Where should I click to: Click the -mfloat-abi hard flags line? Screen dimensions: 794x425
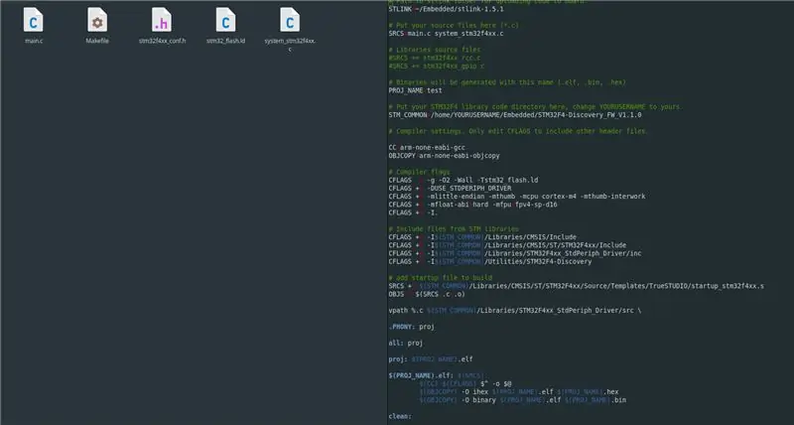click(x=473, y=205)
